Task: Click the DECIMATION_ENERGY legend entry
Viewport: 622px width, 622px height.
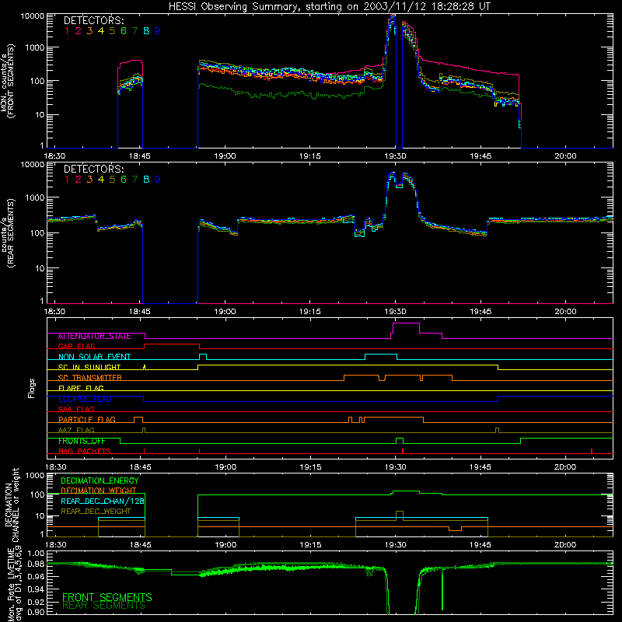Action: pos(100,480)
